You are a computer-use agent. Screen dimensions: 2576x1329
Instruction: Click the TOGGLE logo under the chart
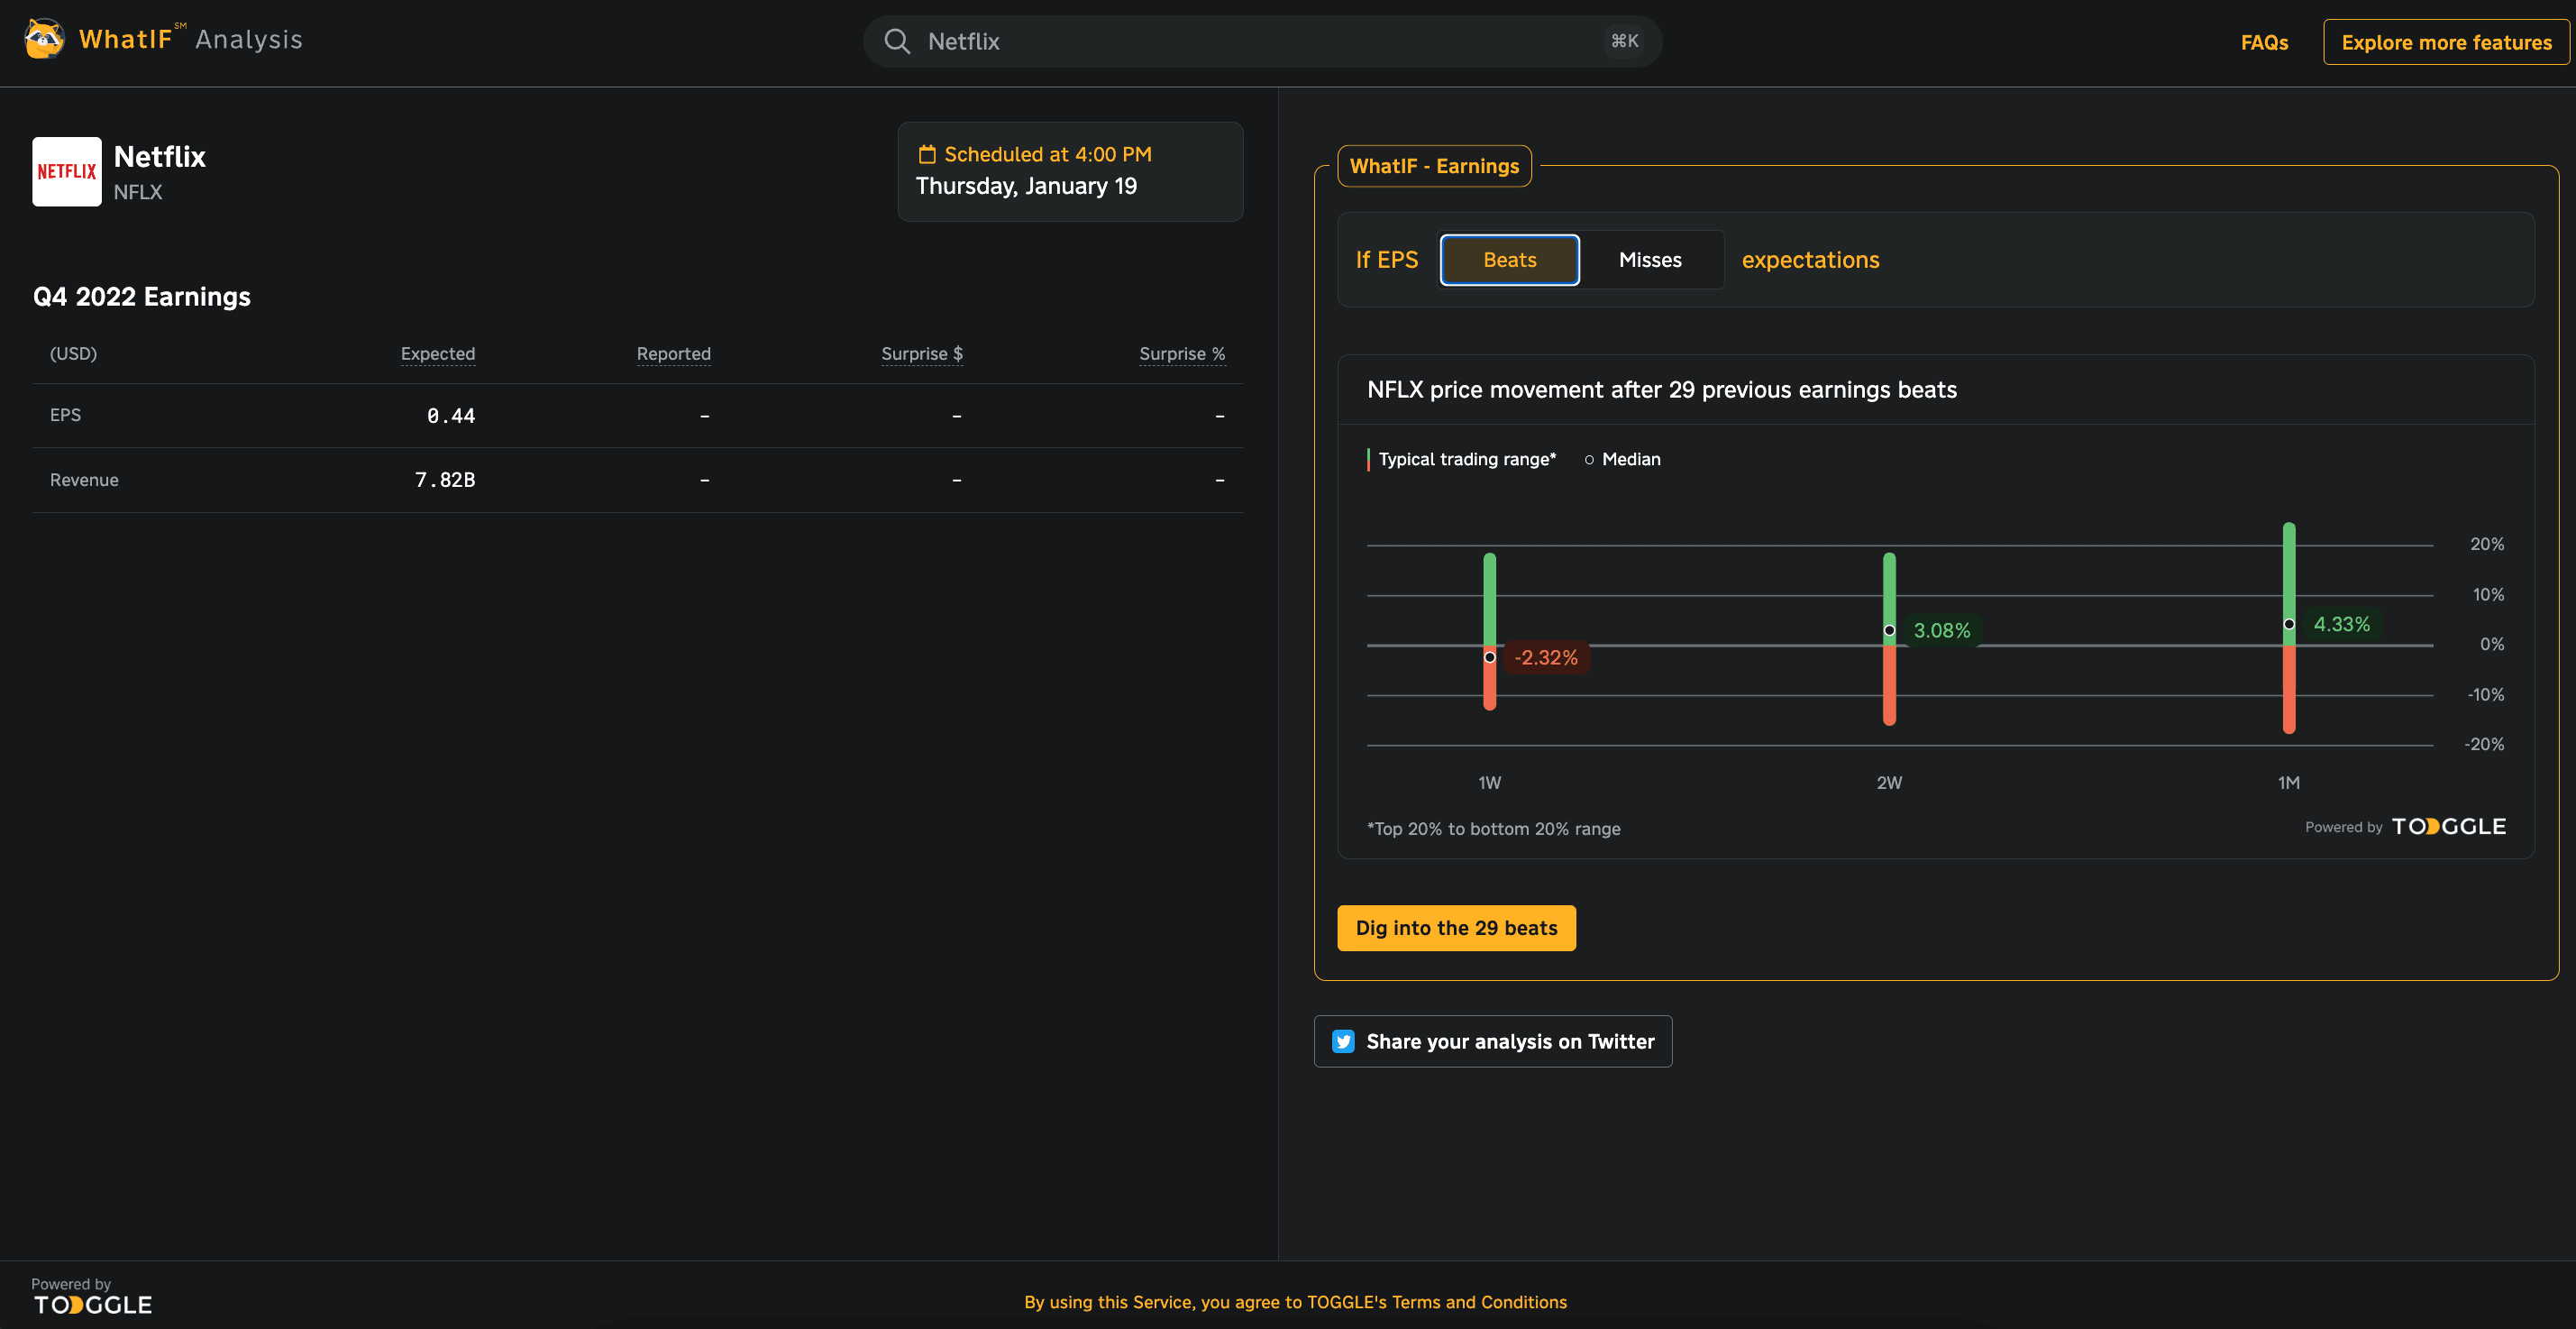(2448, 826)
